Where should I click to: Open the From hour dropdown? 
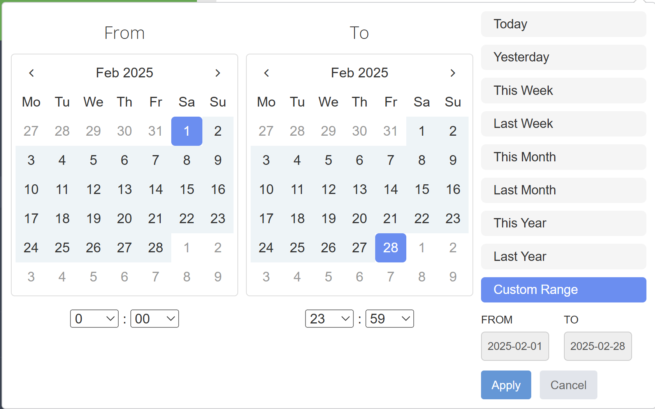[x=94, y=318]
